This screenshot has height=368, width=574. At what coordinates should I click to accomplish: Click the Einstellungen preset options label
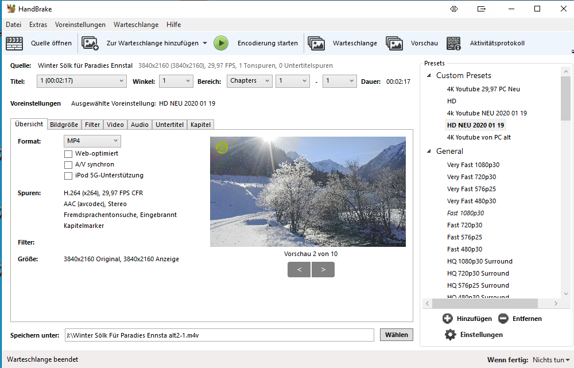click(482, 335)
